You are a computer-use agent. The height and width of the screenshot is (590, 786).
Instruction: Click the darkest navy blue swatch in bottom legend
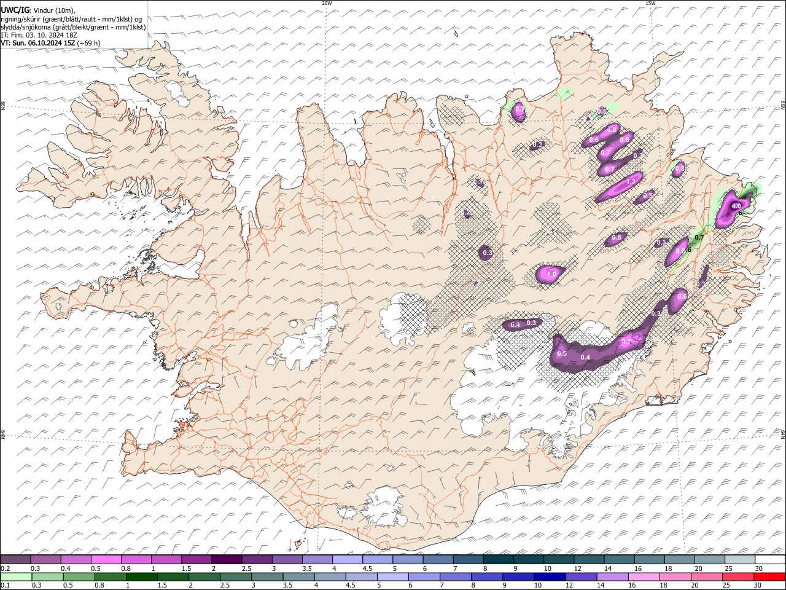[x=548, y=577]
